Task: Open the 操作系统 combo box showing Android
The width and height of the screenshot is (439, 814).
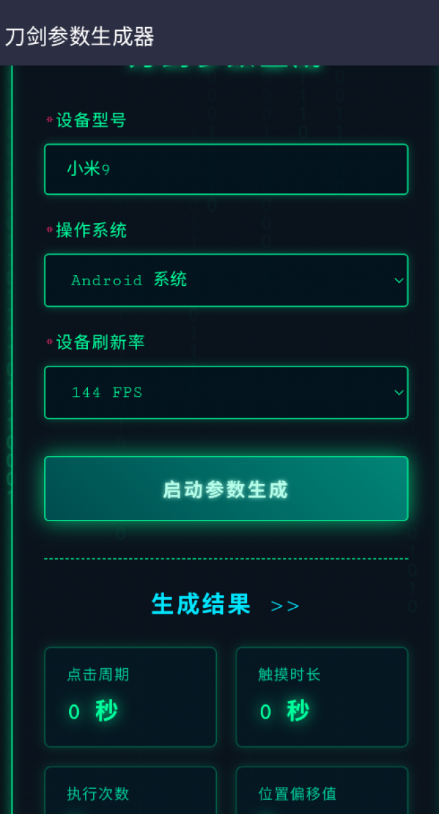Action: (x=226, y=280)
